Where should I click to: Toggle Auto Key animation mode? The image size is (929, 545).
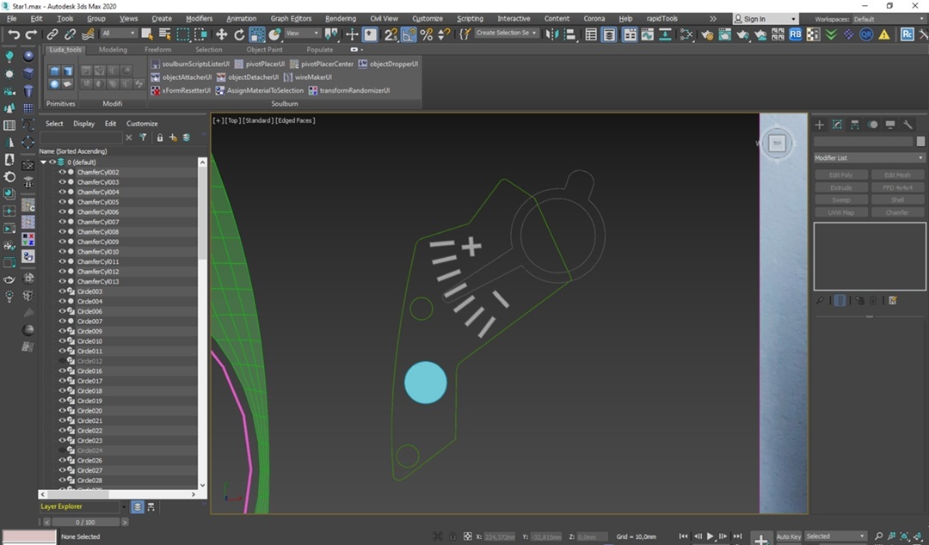click(789, 536)
